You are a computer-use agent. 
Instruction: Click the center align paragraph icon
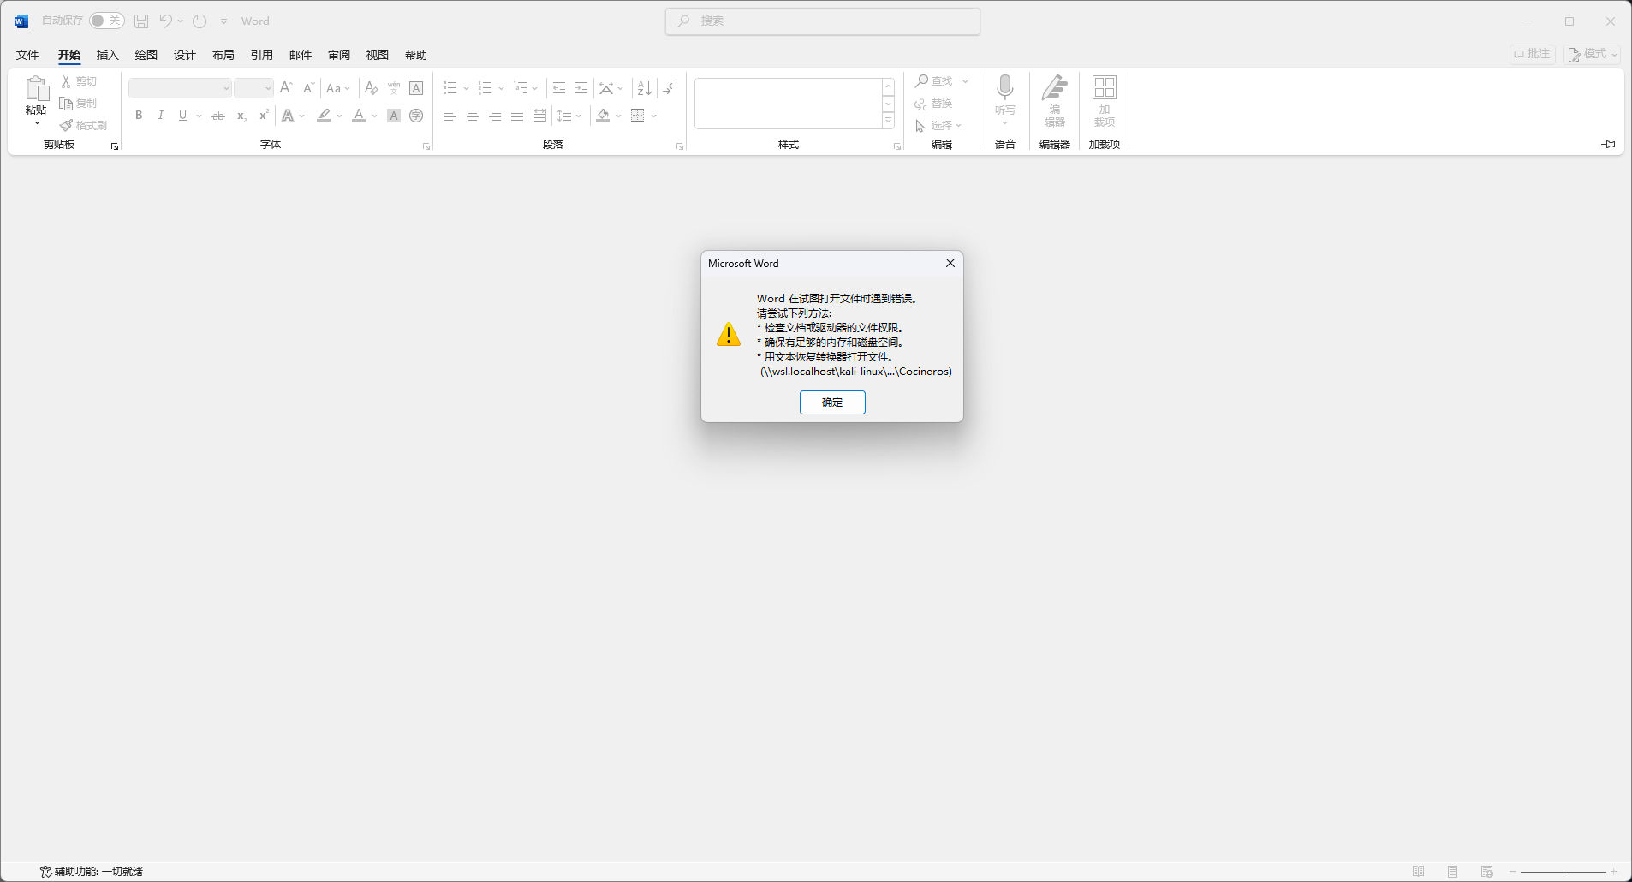coord(472,116)
